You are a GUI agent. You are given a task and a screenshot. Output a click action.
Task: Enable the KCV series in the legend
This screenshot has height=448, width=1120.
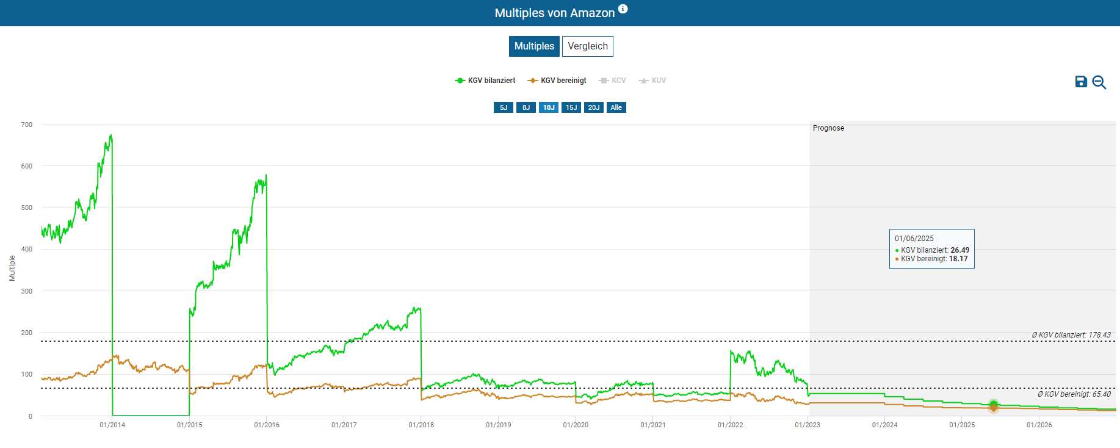click(x=613, y=81)
